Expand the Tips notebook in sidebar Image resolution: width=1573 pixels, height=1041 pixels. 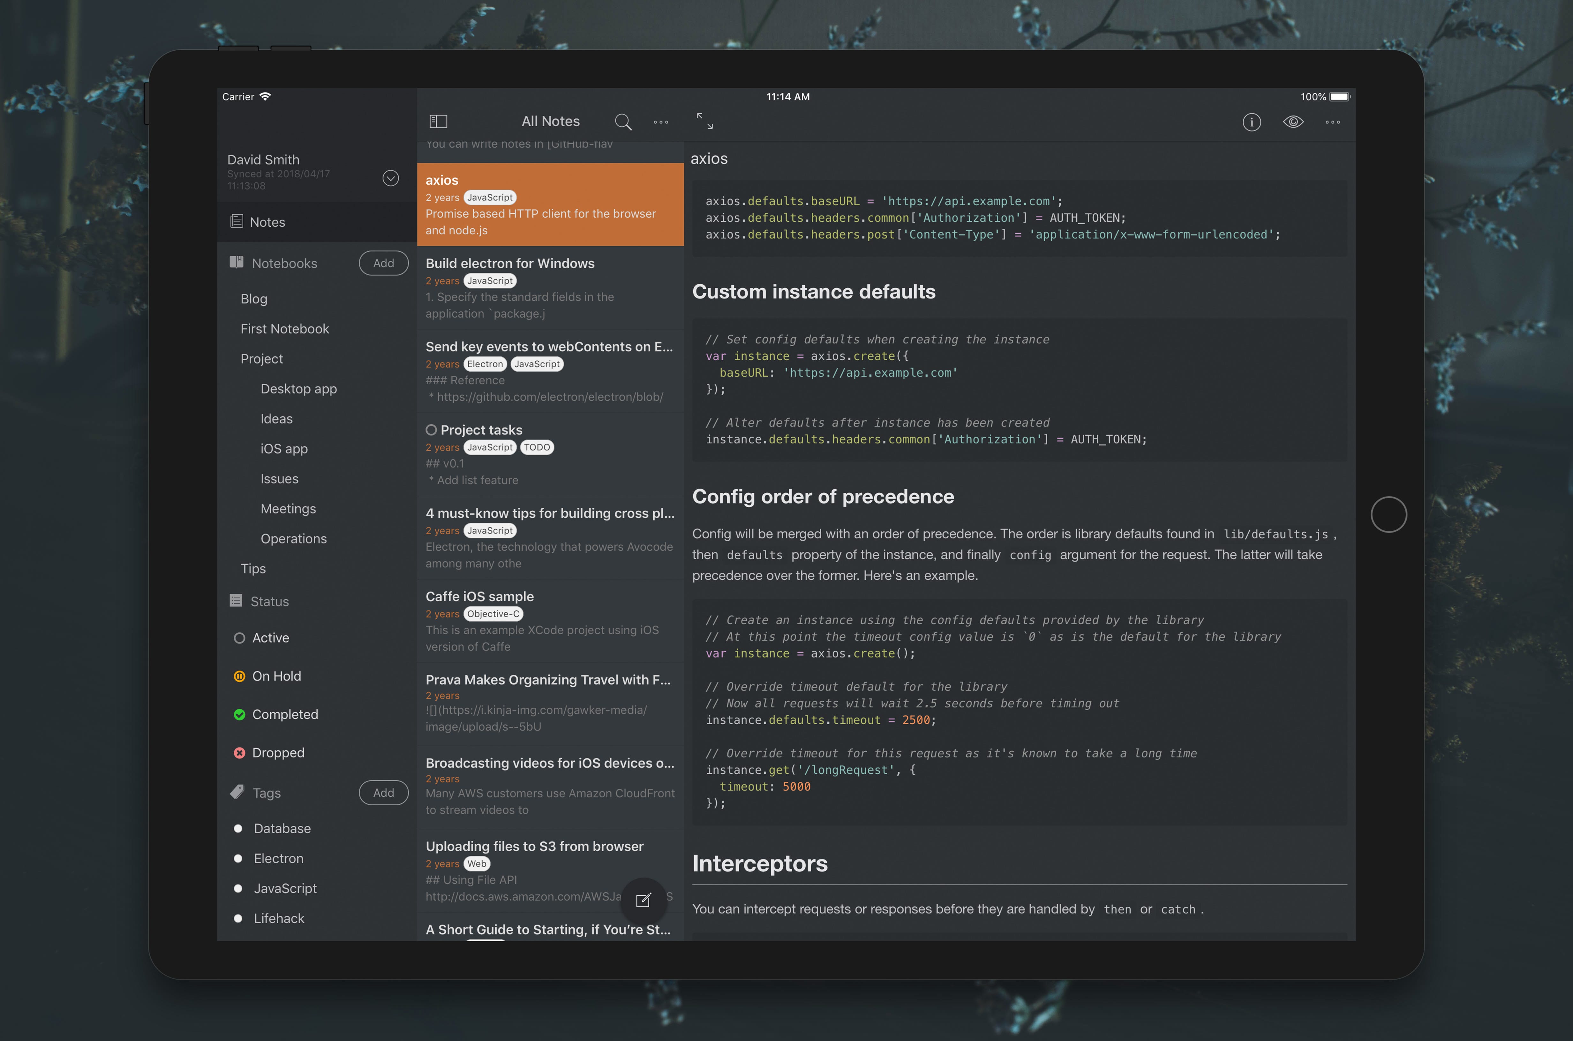coord(255,567)
